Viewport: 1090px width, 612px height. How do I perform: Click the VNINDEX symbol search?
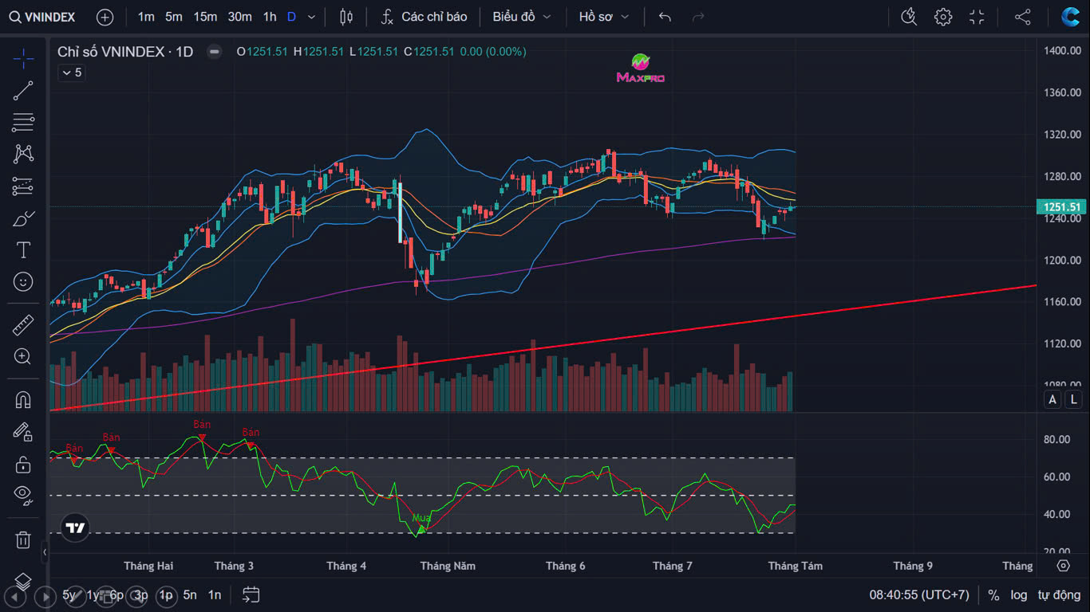pyautogui.click(x=43, y=17)
